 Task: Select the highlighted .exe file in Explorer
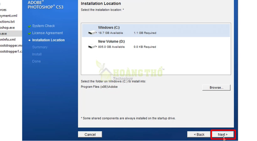tap(11, 34)
